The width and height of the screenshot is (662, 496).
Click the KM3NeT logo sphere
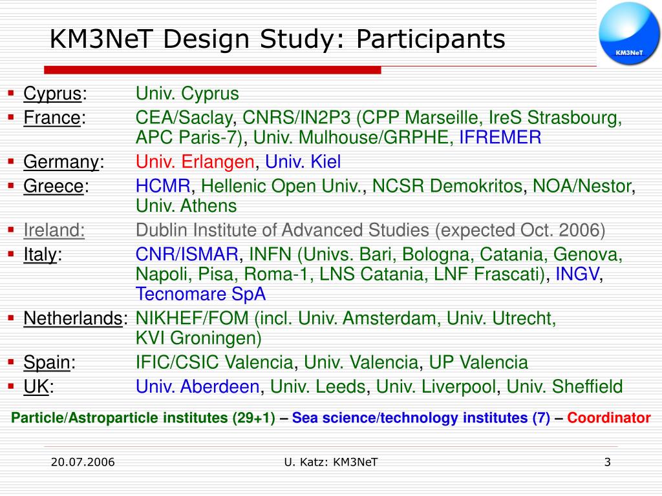628,34
